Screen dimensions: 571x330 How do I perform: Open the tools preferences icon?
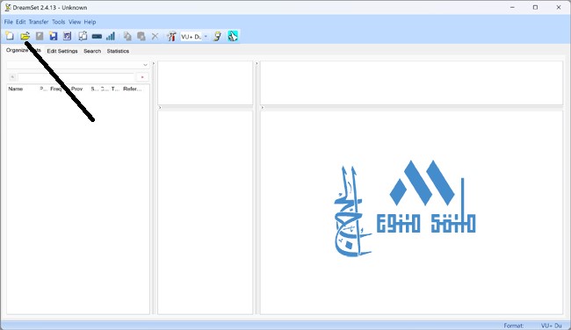[x=171, y=36]
